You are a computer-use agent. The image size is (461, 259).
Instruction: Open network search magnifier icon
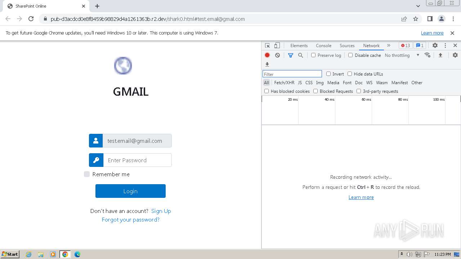[x=301, y=55]
